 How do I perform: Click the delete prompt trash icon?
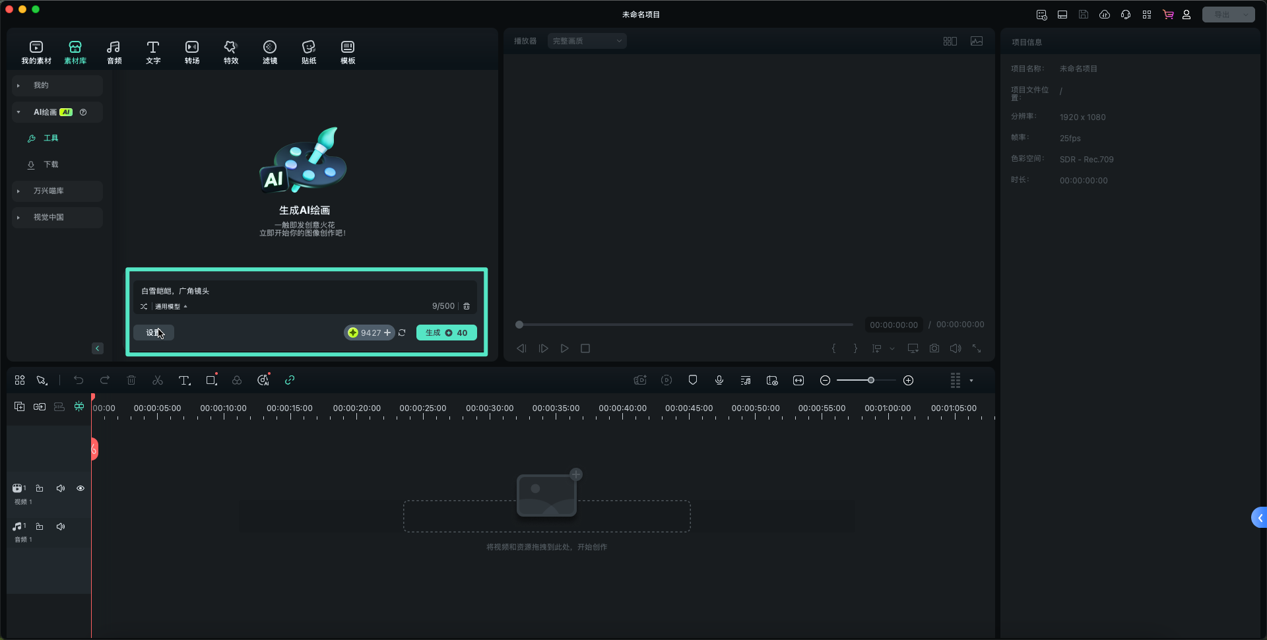tap(467, 306)
